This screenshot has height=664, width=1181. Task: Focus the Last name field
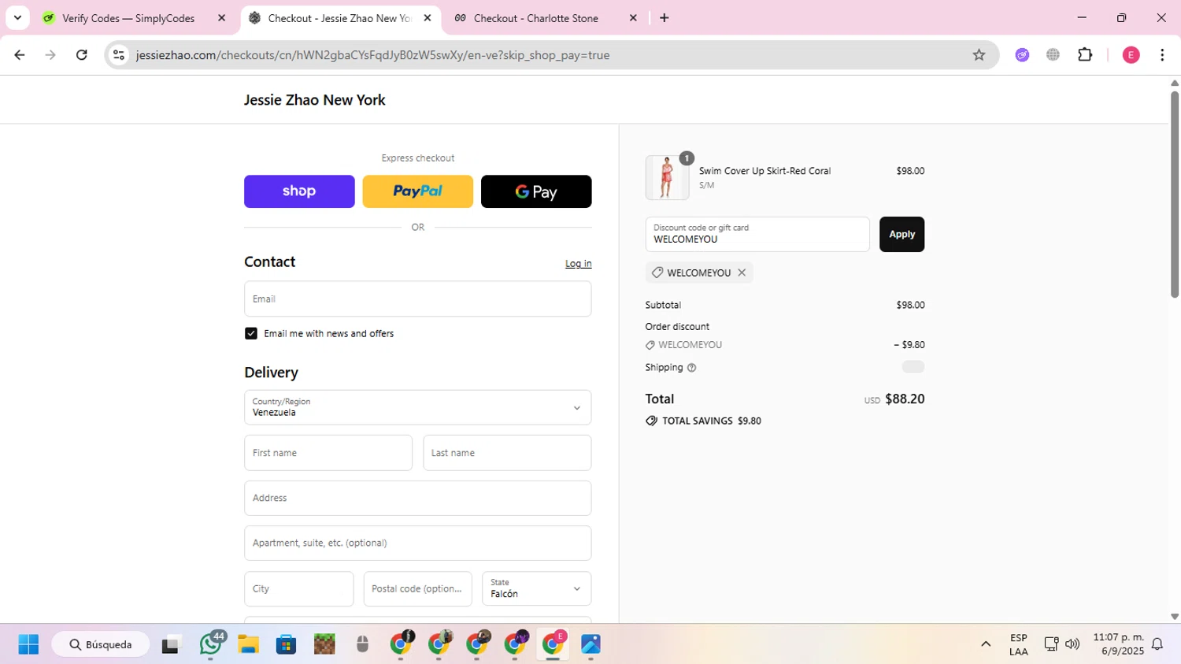tap(507, 453)
